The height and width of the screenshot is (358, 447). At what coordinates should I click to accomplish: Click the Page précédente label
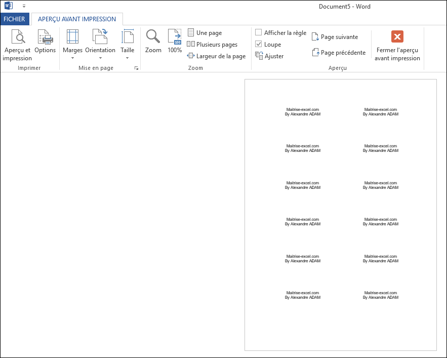click(343, 53)
